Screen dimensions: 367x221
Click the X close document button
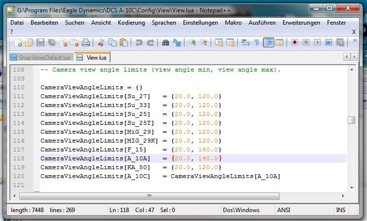coord(354,31)
